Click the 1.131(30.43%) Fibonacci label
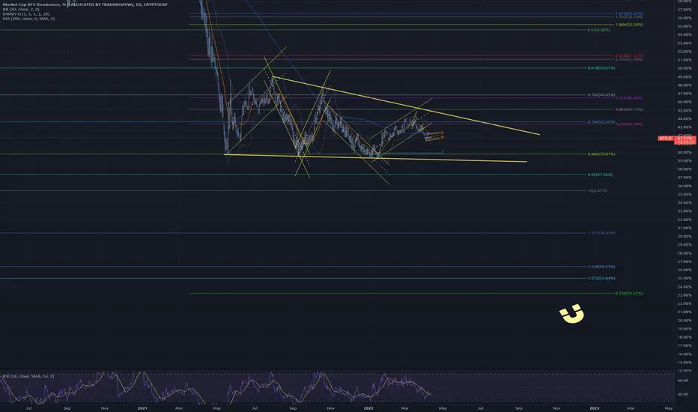 (601, 233)
